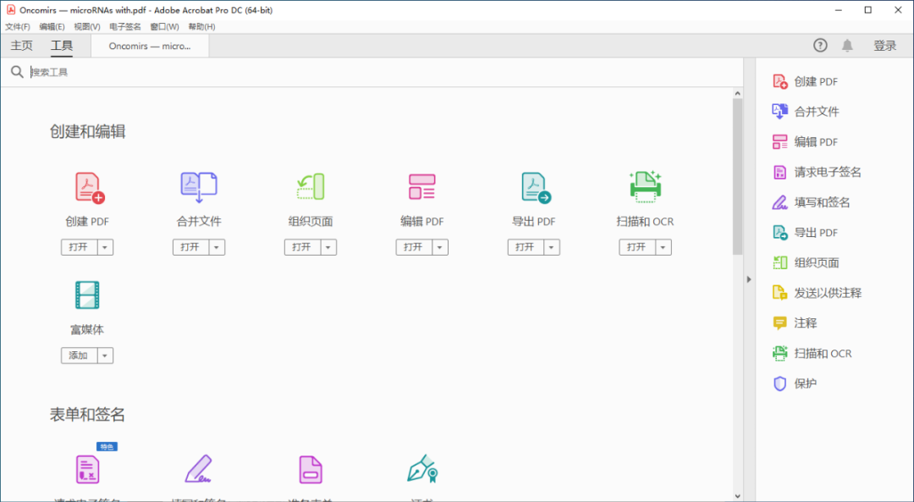
Task: Click the Rich Media (富媒体) film icon
Action: 87,295
